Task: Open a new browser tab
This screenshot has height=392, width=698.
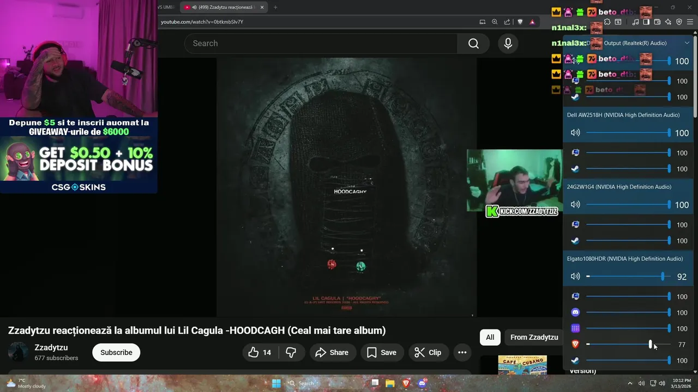Action: [275, 7]
